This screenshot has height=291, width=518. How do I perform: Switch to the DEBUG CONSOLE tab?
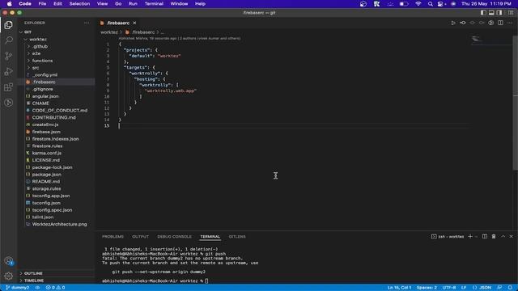[174, 237]
